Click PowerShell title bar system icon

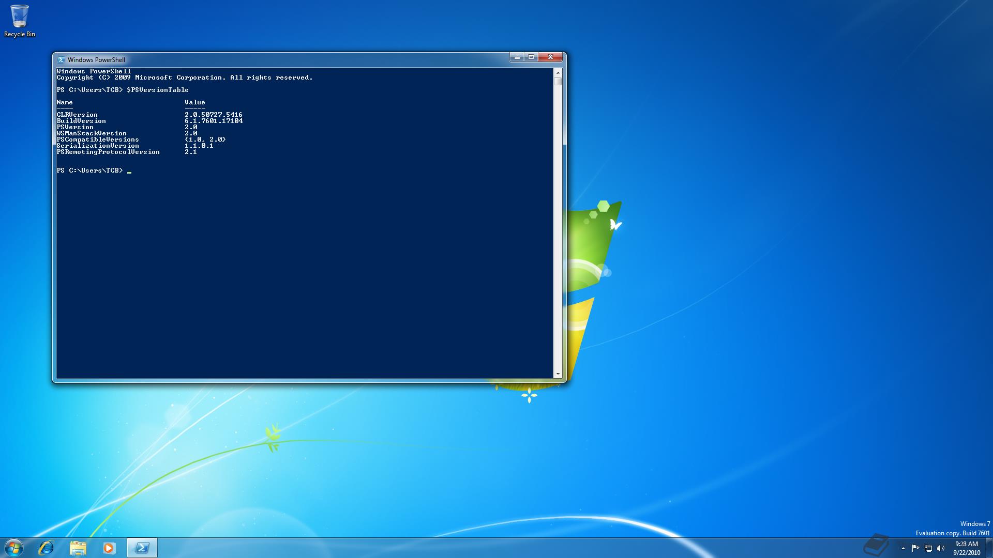tap(61, 59)
